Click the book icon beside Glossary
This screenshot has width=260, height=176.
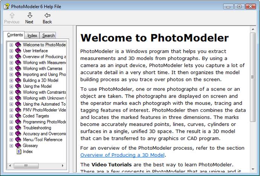point(18,146)
